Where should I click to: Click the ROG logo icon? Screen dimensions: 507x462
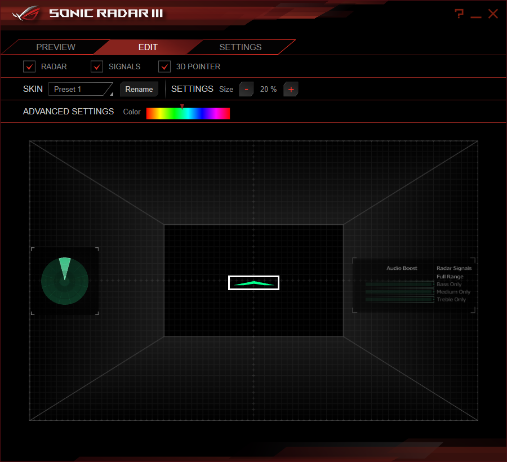(26, 14)
